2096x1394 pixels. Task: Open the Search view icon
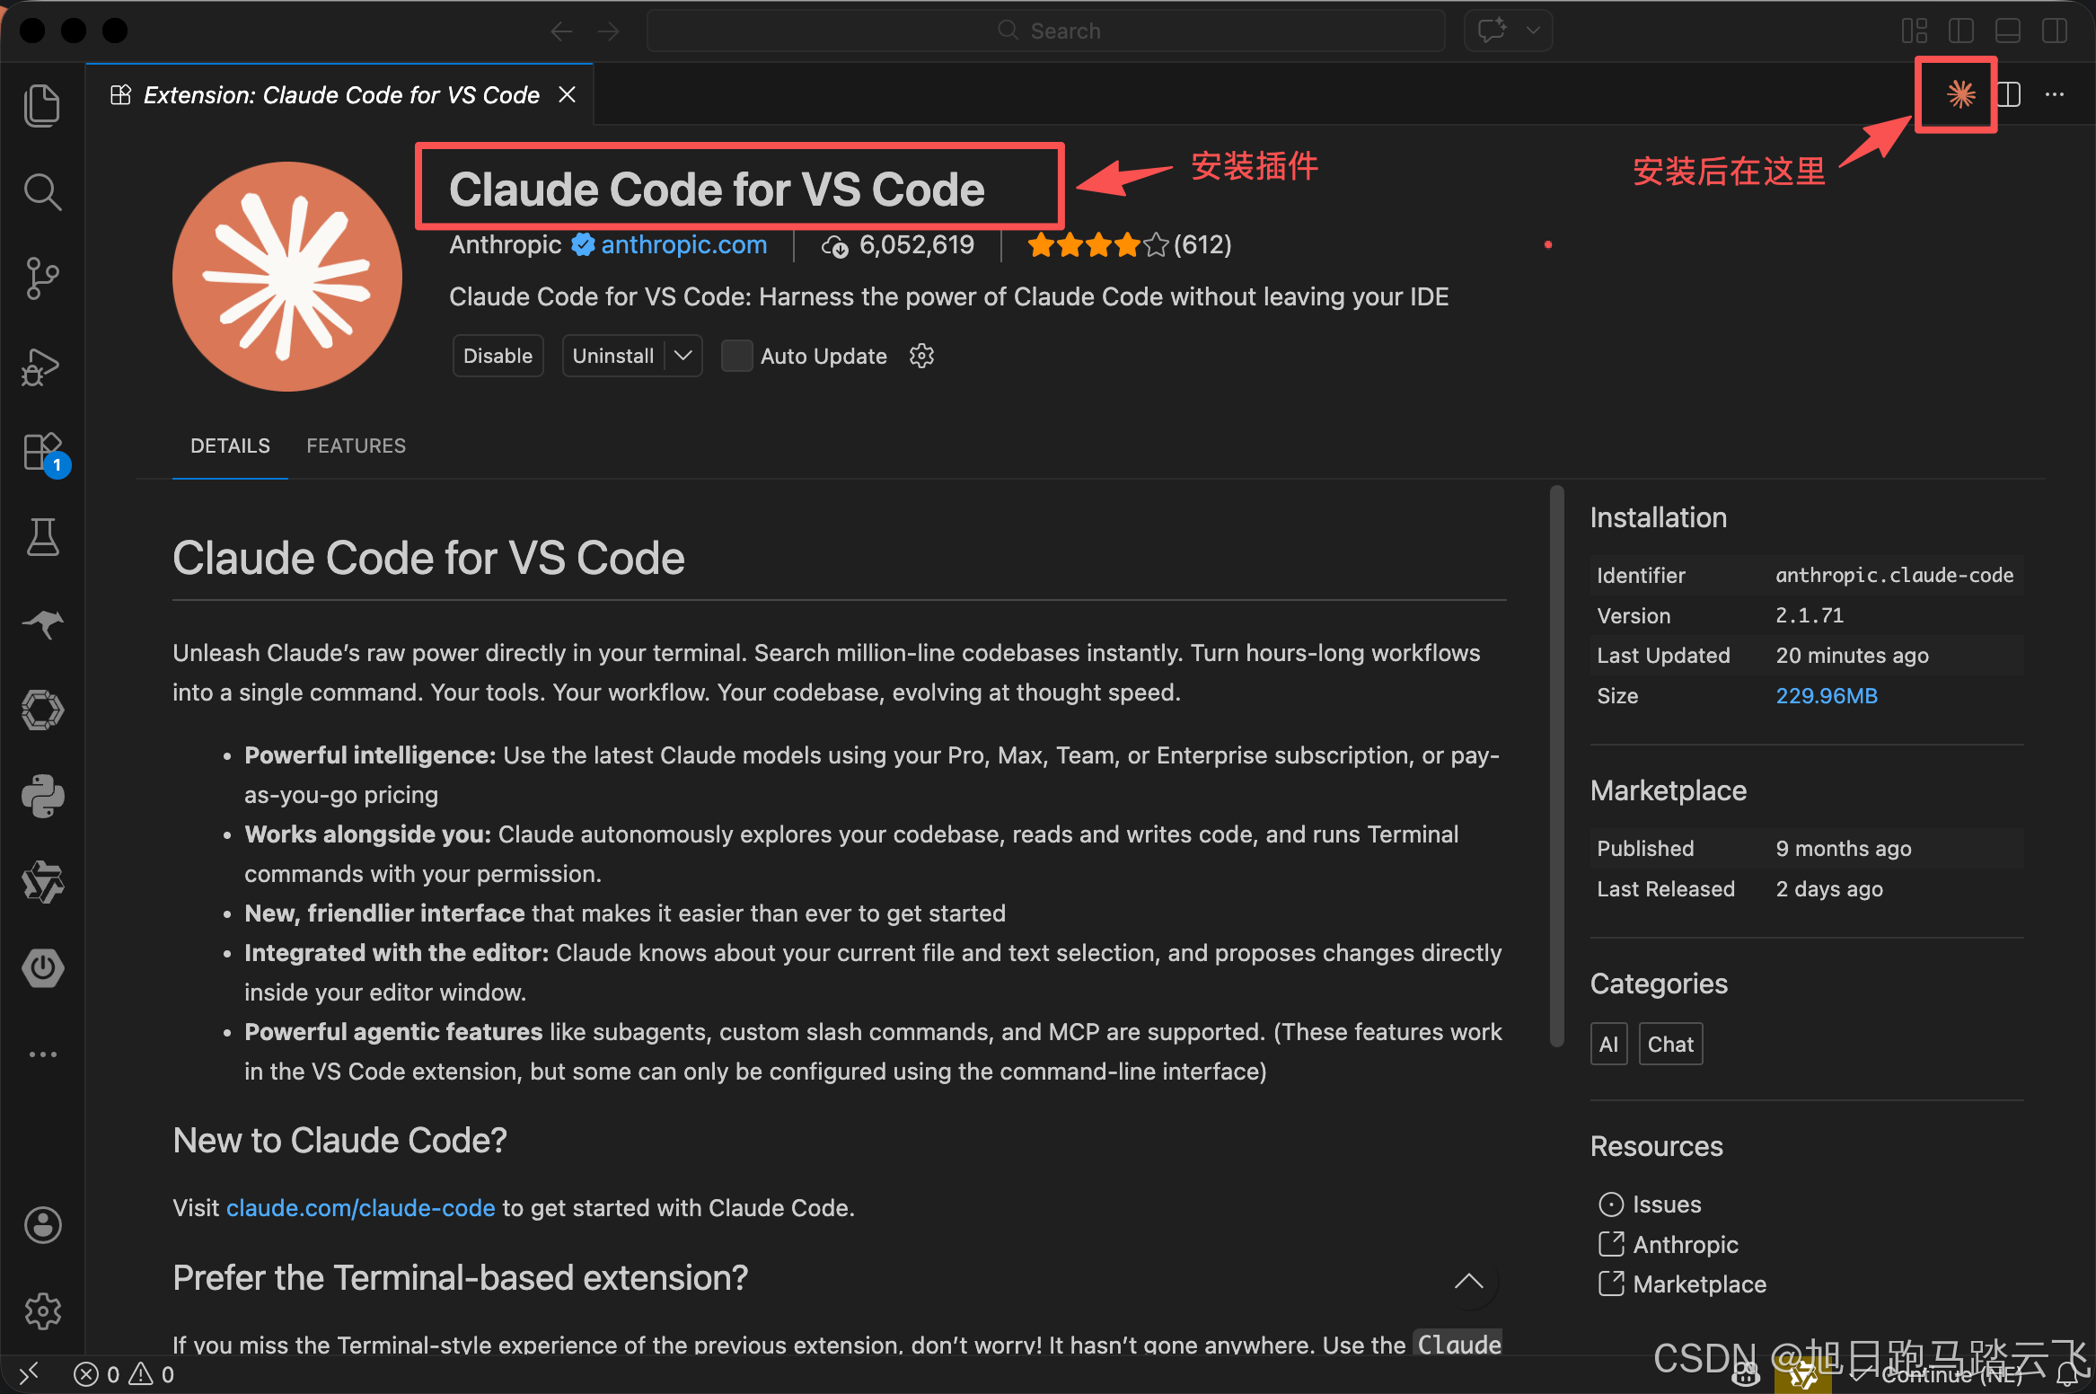coord(41,192)
